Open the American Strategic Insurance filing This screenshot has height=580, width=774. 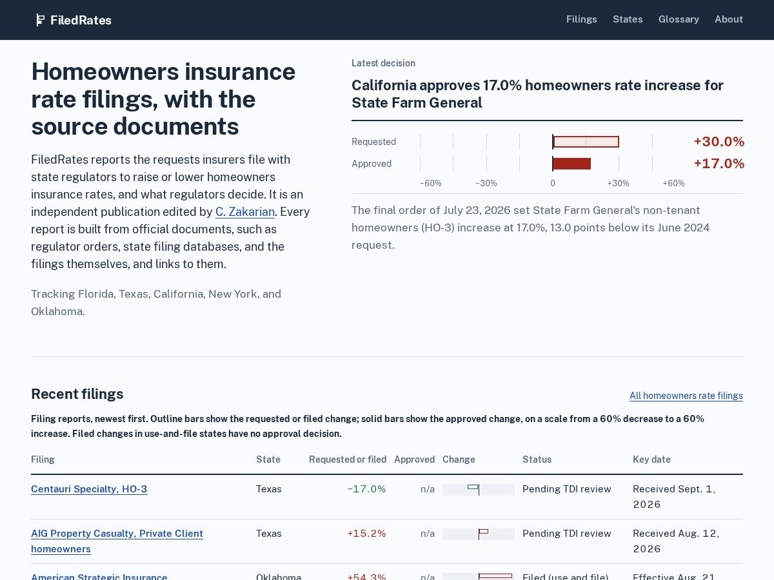(99, 576)
